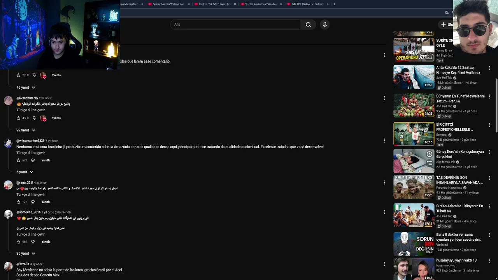Click the Ara search input field

[235, 24]
